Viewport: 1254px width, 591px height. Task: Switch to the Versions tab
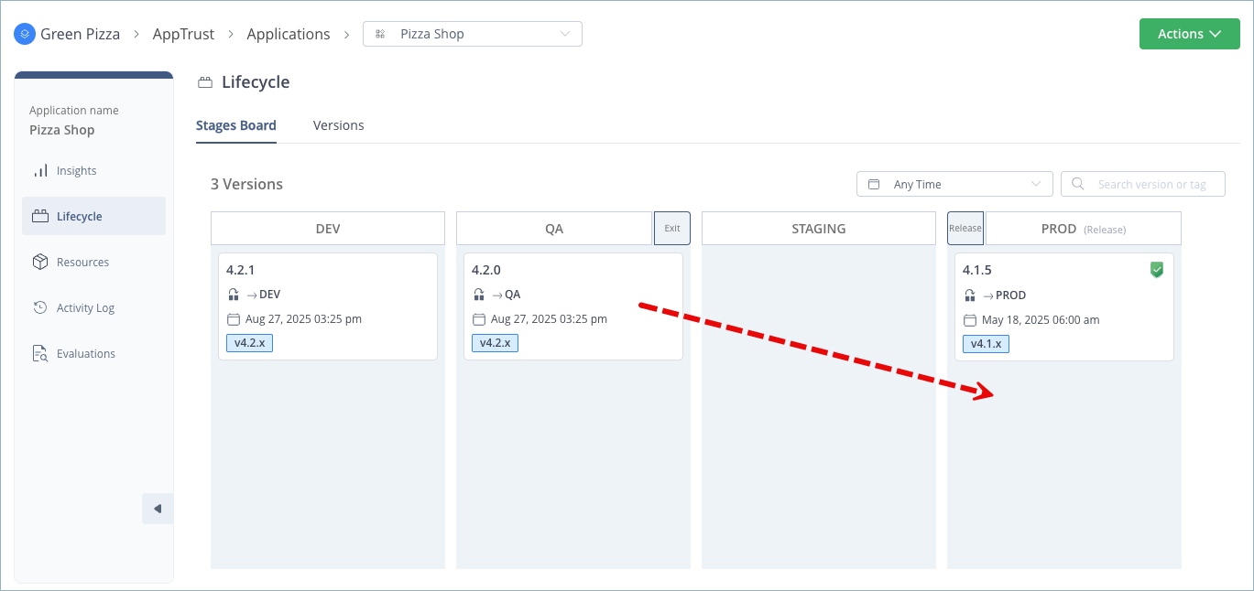[x=338, y=125]
